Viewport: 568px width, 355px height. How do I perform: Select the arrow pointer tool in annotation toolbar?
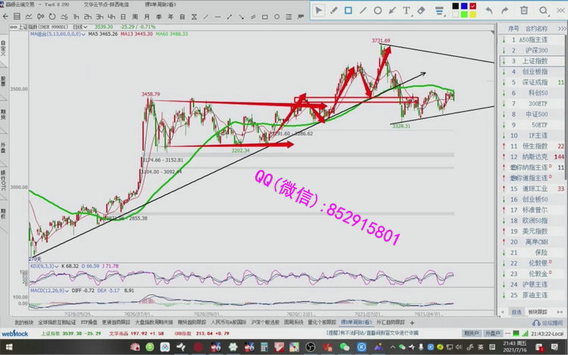click(320, 10)
